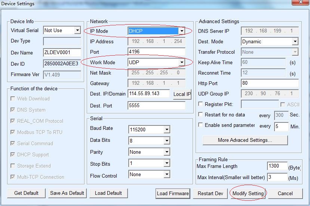
Task: Click the Local IP button
Action: click(182, 94)
